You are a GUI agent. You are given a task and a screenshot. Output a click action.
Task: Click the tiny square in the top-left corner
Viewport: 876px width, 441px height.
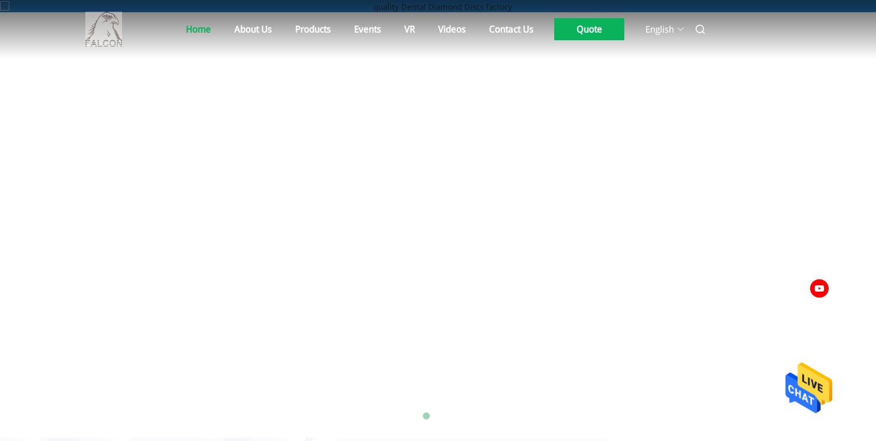[x=5, y=6]
